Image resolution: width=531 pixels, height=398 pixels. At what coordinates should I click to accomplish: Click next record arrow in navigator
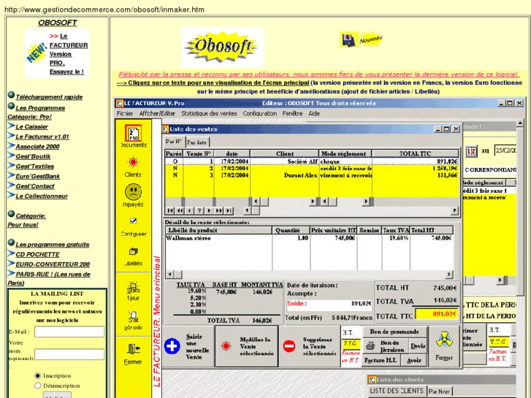(x=210, y=211)
